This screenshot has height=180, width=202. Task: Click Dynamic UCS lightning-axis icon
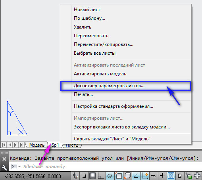(145, 176)
